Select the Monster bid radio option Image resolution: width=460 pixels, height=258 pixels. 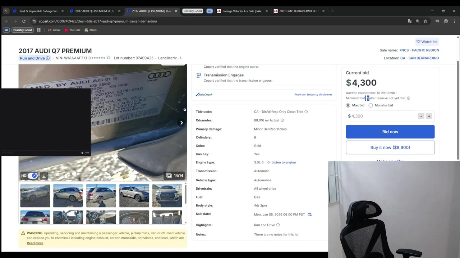tap(371, 105)
